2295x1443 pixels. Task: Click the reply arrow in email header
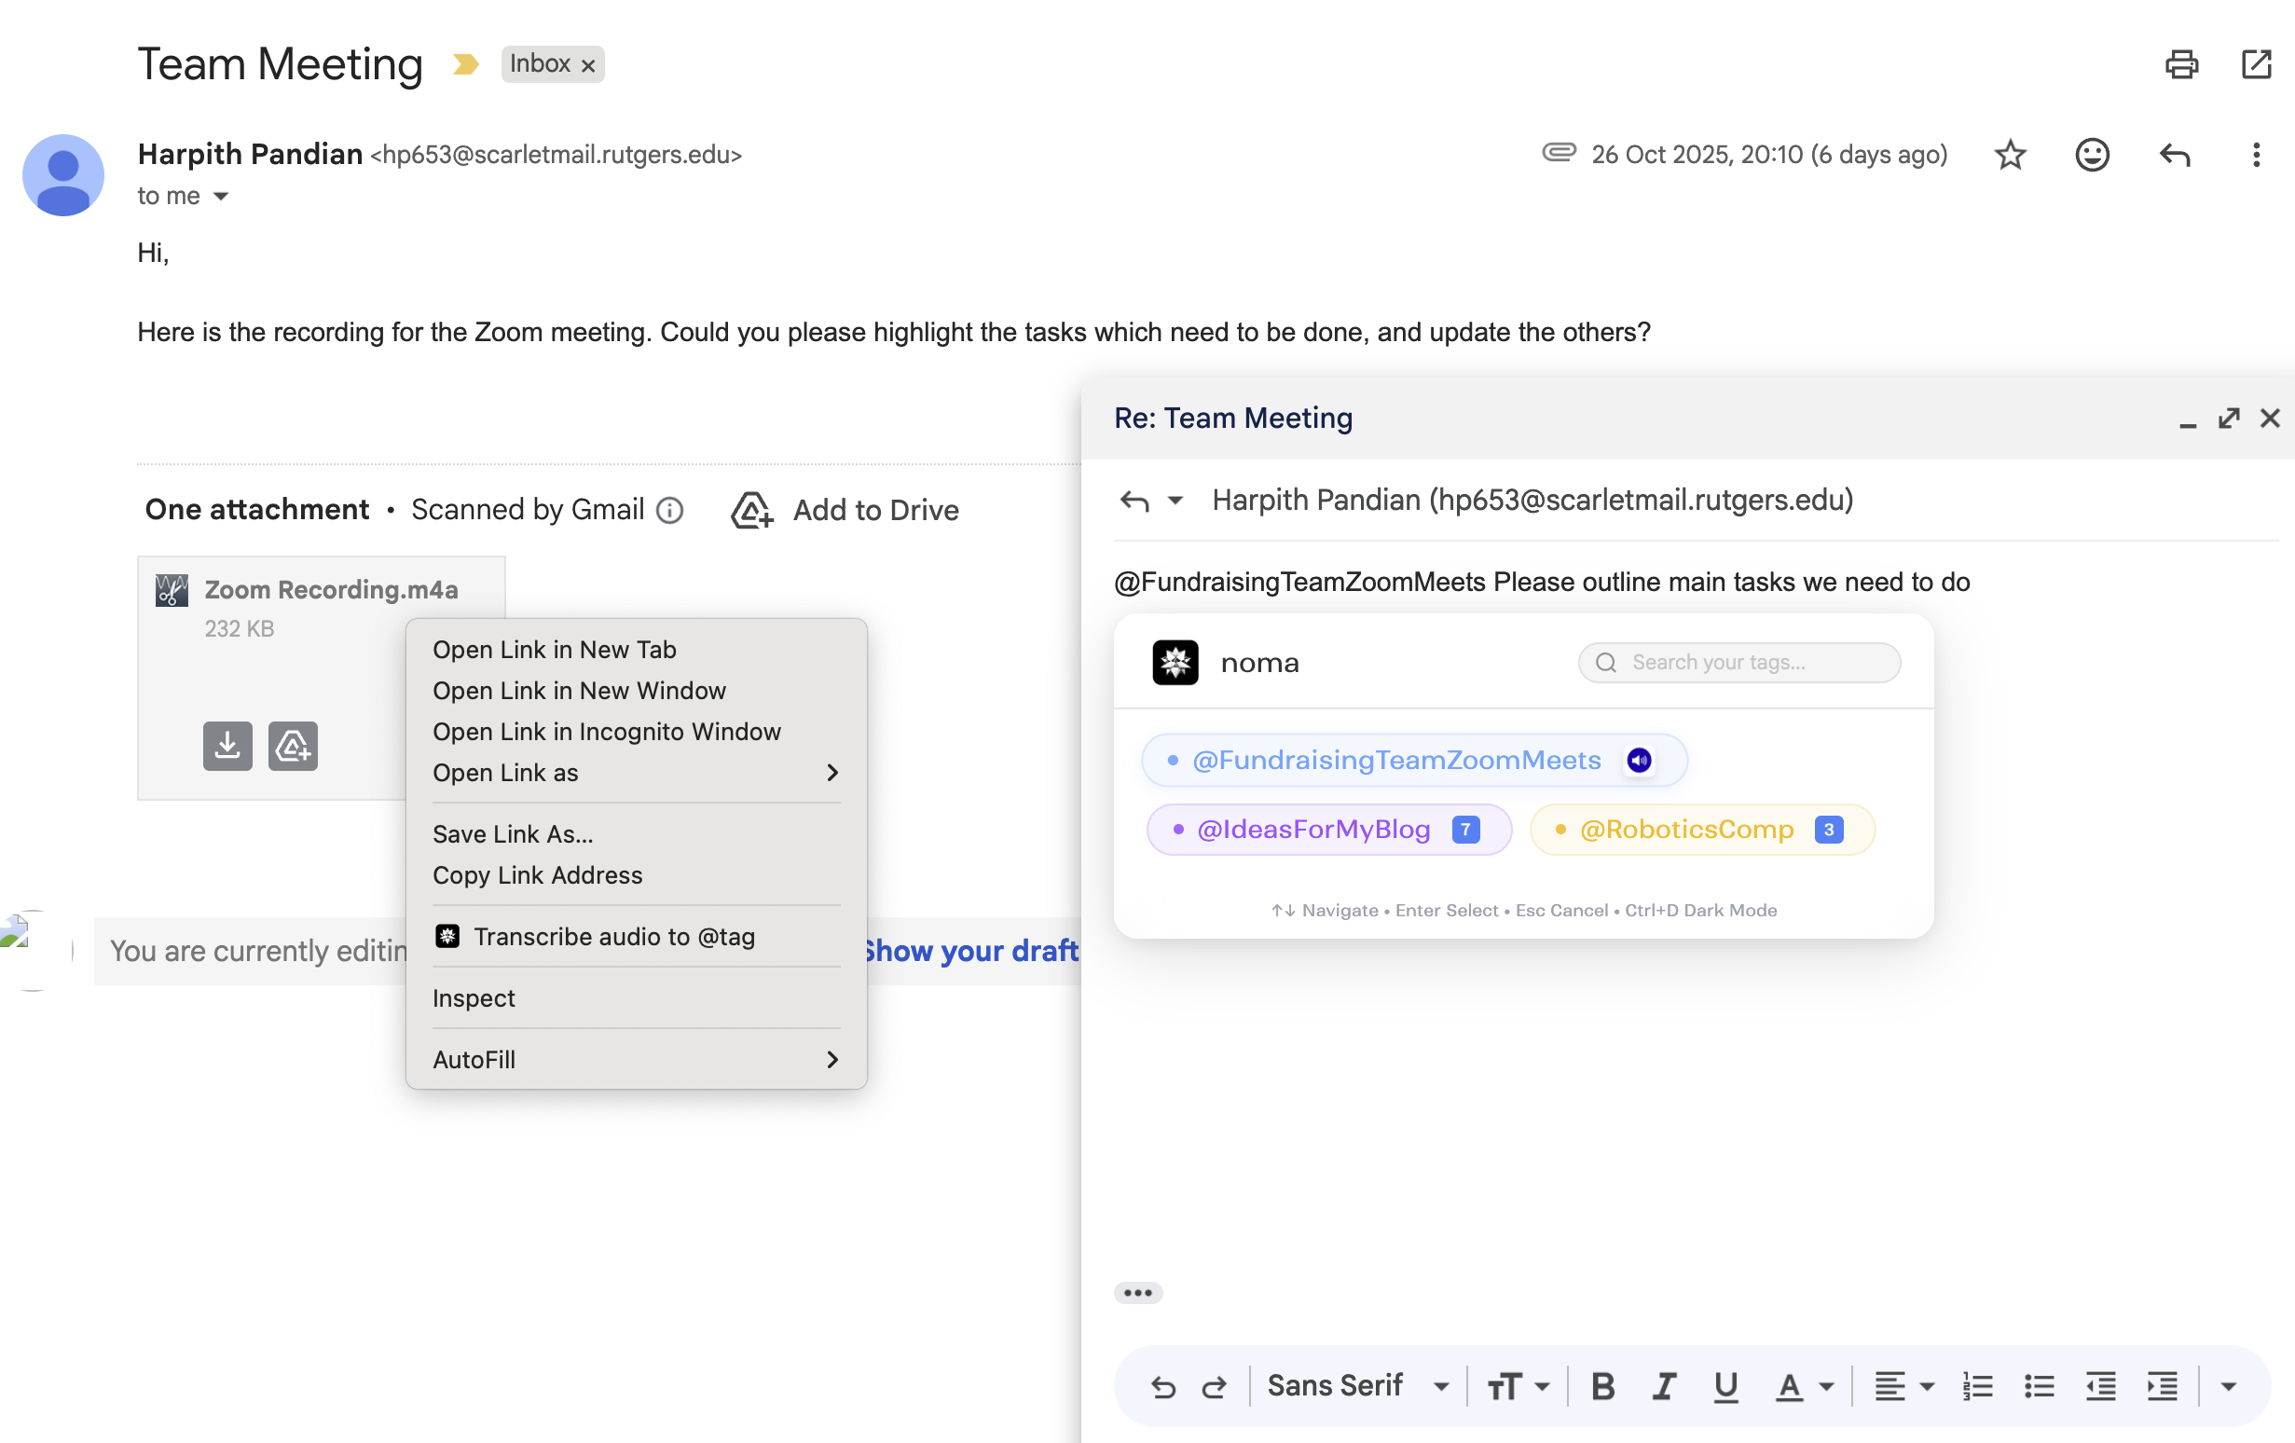2174,155
